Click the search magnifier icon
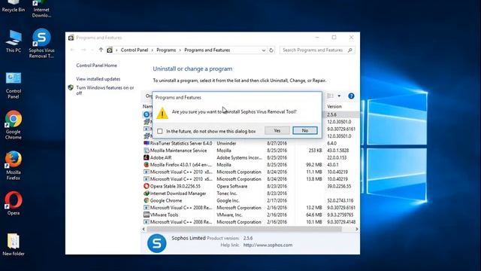This screenshot has height=271, width=481. click(350, 50)
